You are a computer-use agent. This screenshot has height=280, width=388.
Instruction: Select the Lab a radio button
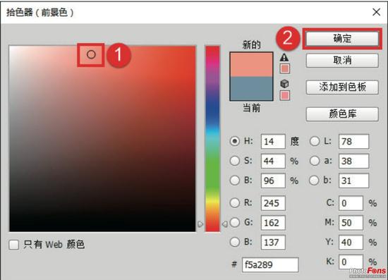[315, 161]
